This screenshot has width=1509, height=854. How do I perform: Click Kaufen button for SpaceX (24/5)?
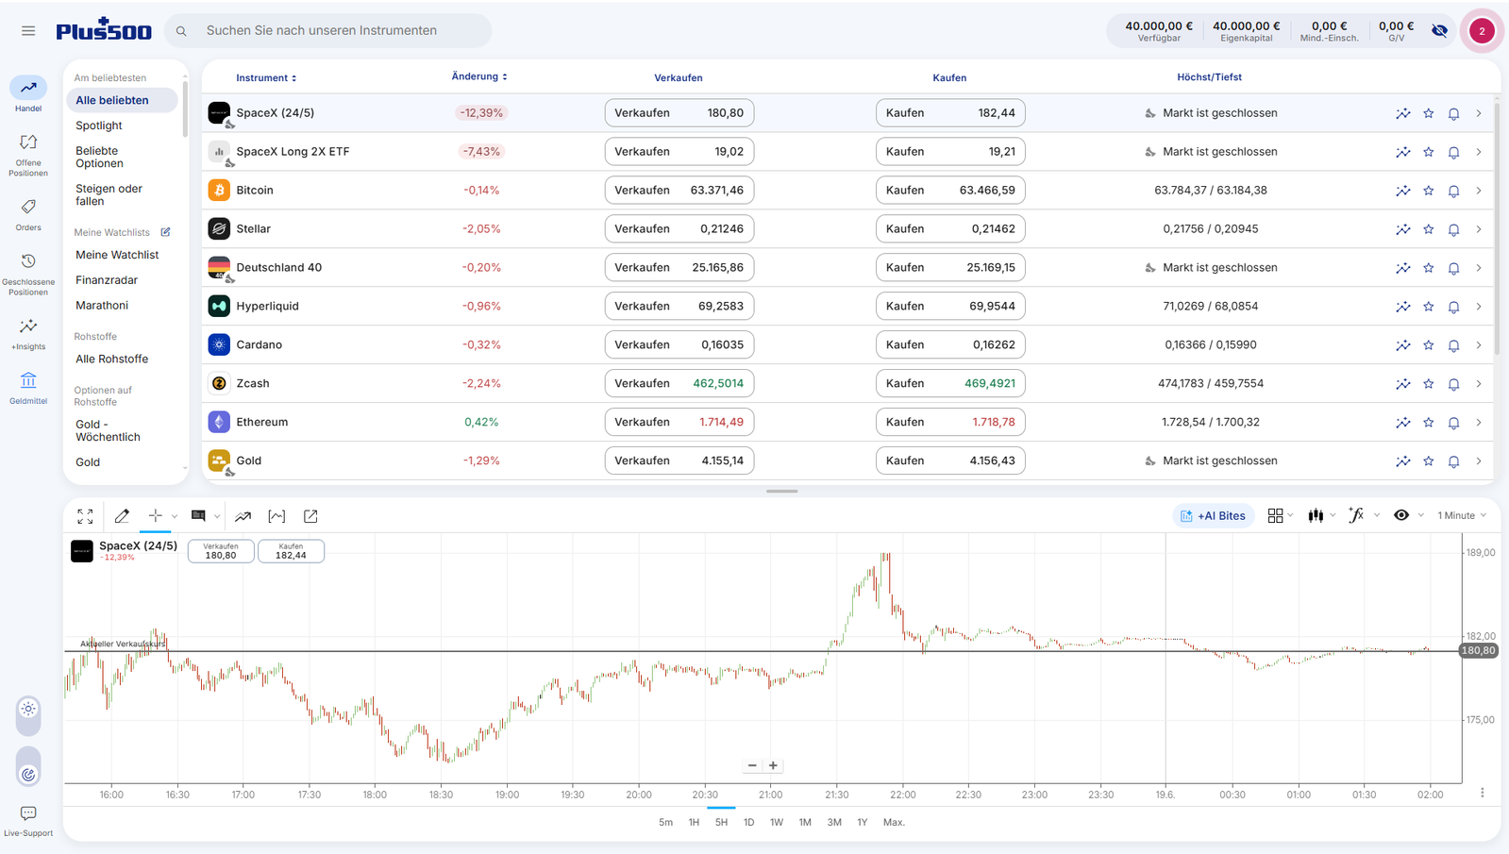pos(950,113)
